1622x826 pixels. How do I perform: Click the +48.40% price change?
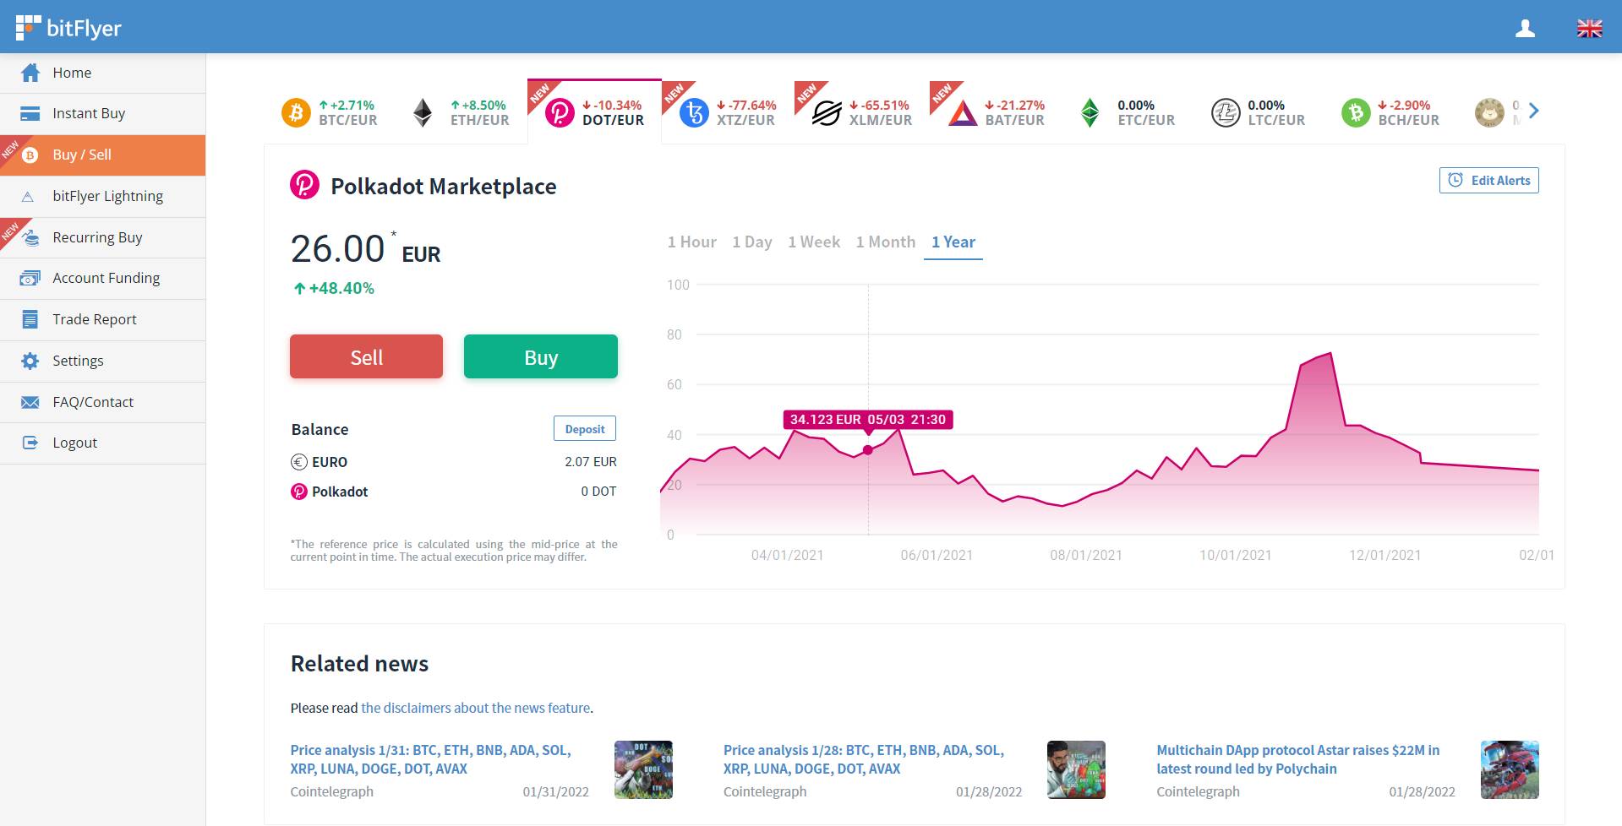[334, 289]
